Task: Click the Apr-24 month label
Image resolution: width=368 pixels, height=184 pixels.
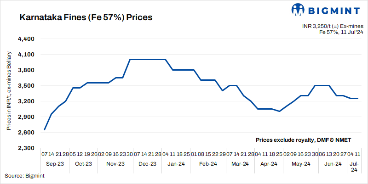Action: click(x=269, y=164)
